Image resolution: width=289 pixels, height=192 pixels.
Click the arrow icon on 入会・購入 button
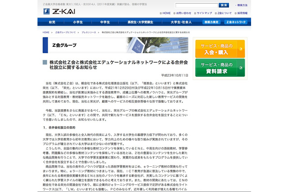pos(241,49)
